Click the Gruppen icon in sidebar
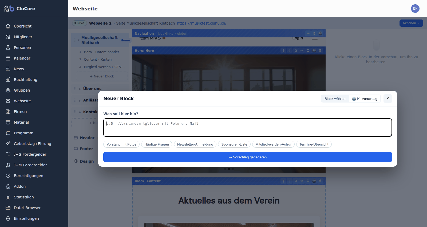This screenshot has width=427, height=227. click(x=8, y=90)
